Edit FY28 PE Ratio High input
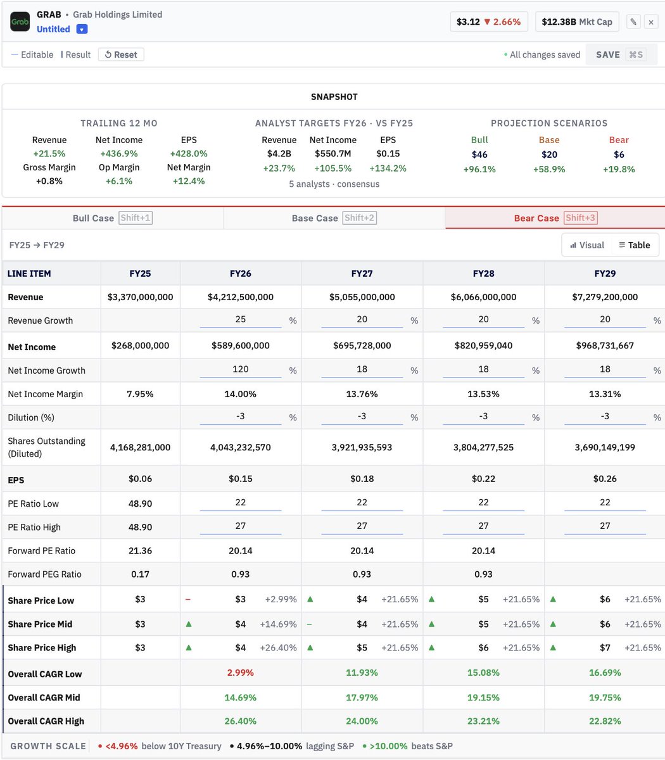This screenshot has height=760, width=665. pyautogui.click(x=484, y=526)
